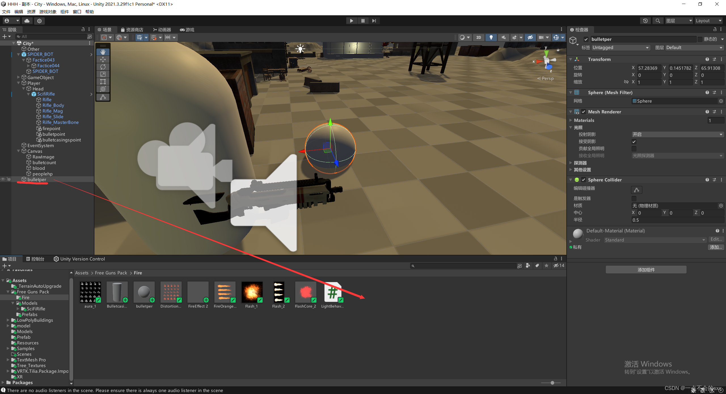Open the Untagged tag dropdown
Viewport: 726px width, 394px height.
(x=621, y=47)
